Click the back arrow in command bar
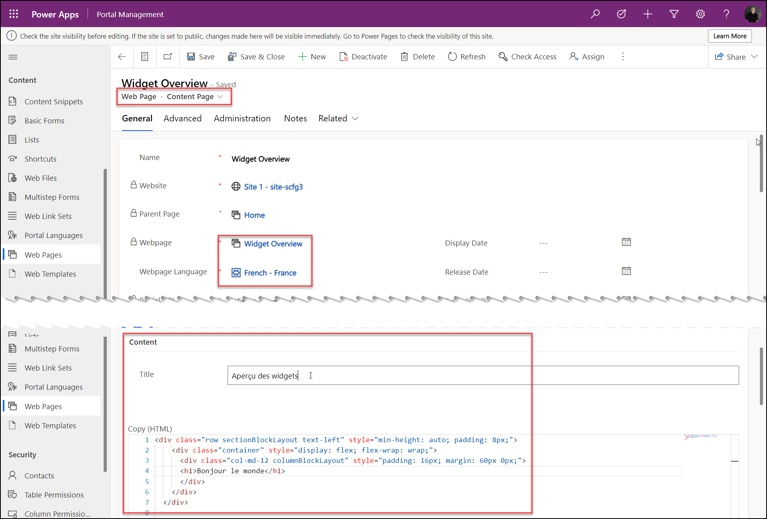 122,57
